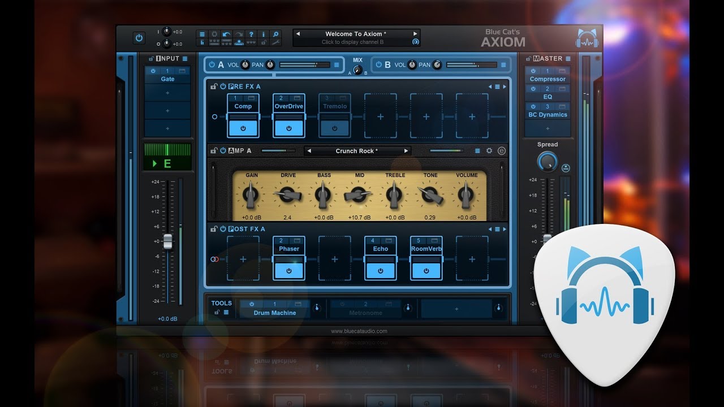Image resolution: width=724 pixels, height=407 pixels.
Task: Click the input gain fader handle
Action: [x=167, y=241]
